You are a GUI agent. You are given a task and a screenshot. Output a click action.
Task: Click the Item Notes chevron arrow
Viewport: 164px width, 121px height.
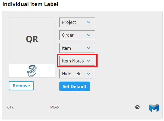coord(89,61)
